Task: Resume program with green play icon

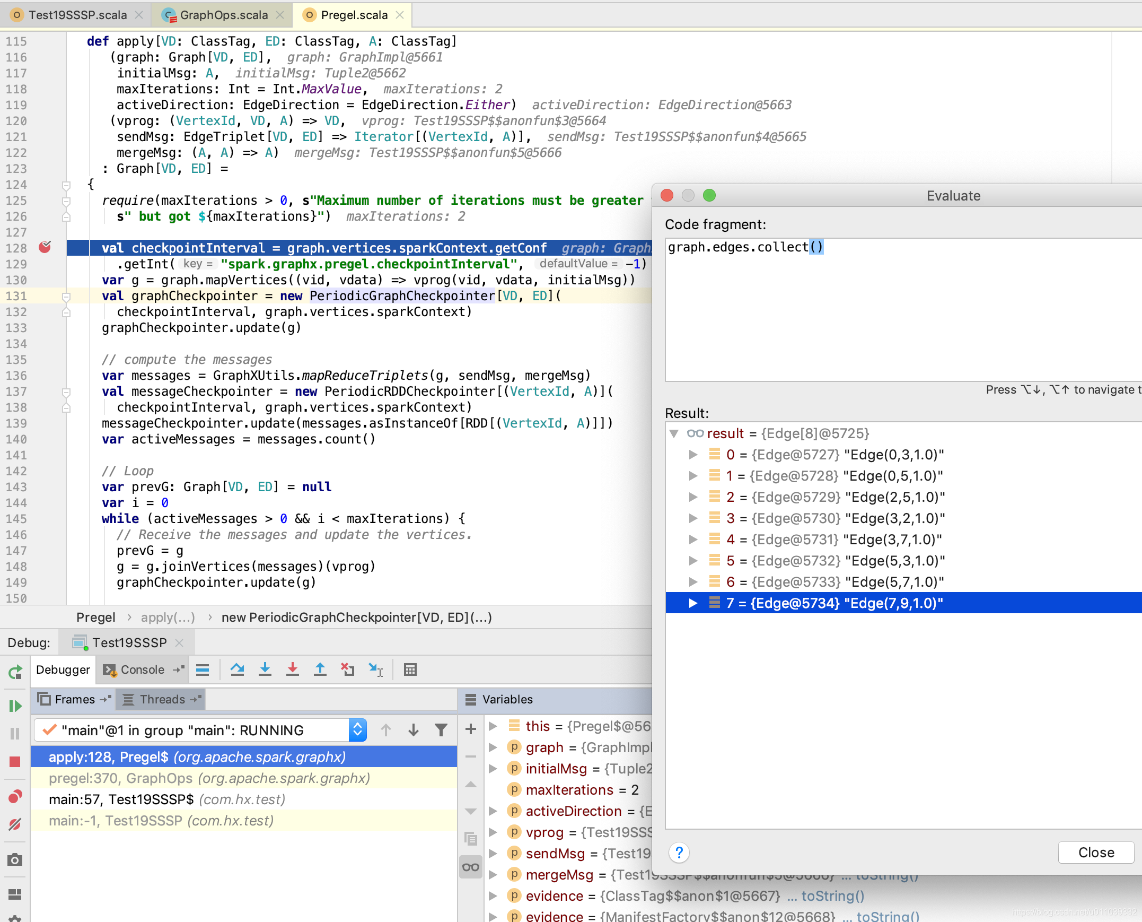Action: tap(15, 706)
